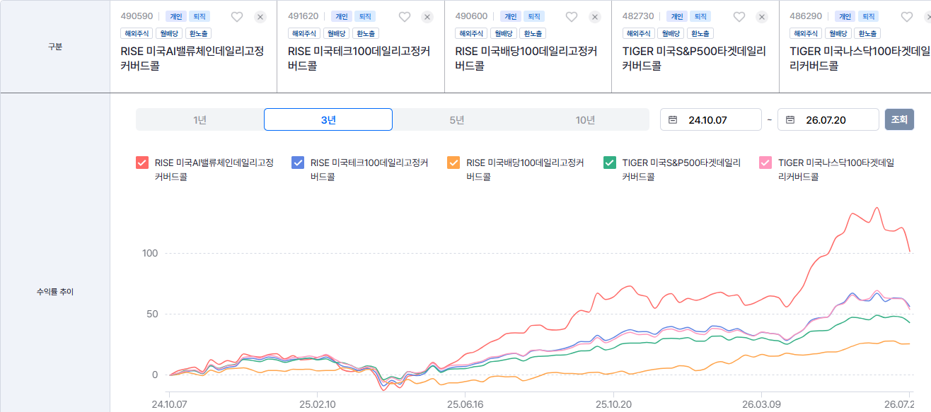931x412 pixels.
Task: Switch to the 5년 period tab
Action: pos(457,120)
